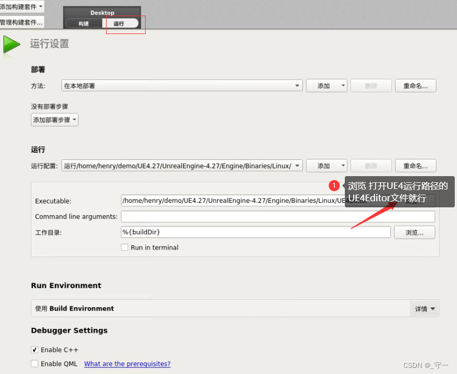Viewport: 457px width, 374px height.
Task: Click 重命名... next to run configuration
Action: click(x=415, y=165)
